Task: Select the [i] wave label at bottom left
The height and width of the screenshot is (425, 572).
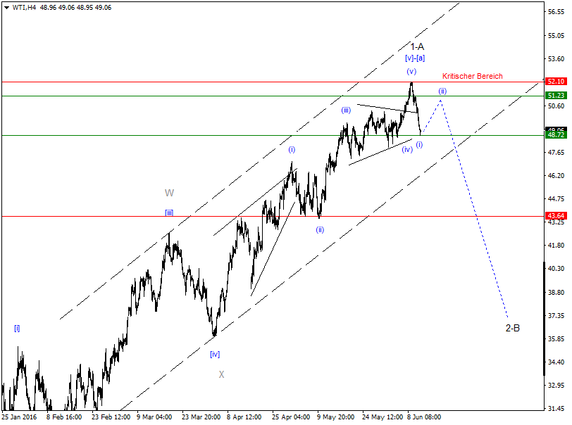Action: tap(18, 327)
